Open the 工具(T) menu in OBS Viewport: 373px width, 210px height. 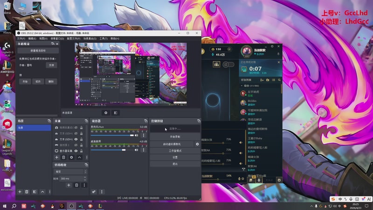tap(104, 39)
